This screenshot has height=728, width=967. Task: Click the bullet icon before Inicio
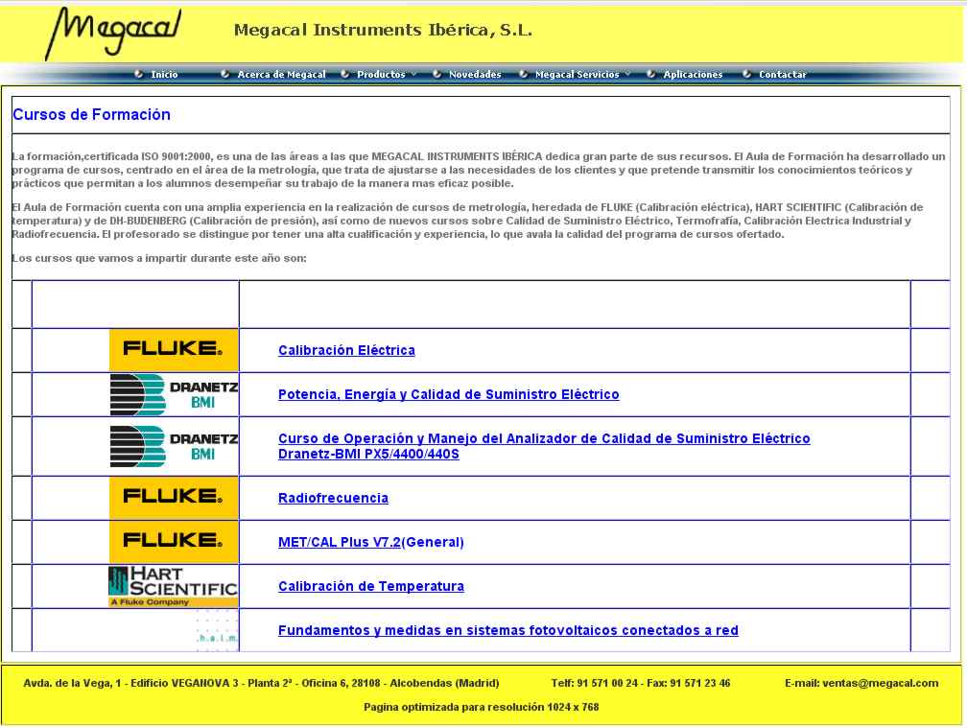(139, 74)
